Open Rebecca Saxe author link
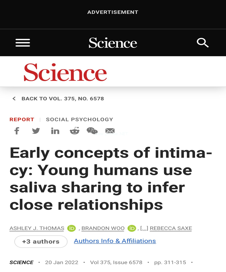 click(171, 228)
